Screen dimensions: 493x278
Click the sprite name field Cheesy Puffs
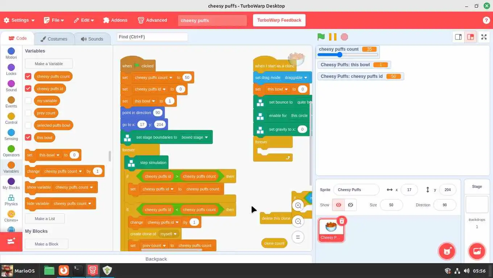(356, 190)
